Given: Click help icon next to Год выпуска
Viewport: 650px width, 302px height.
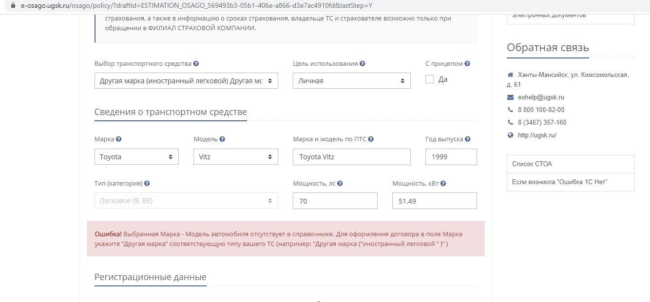Looking at the screenshot, I should 468,139.
